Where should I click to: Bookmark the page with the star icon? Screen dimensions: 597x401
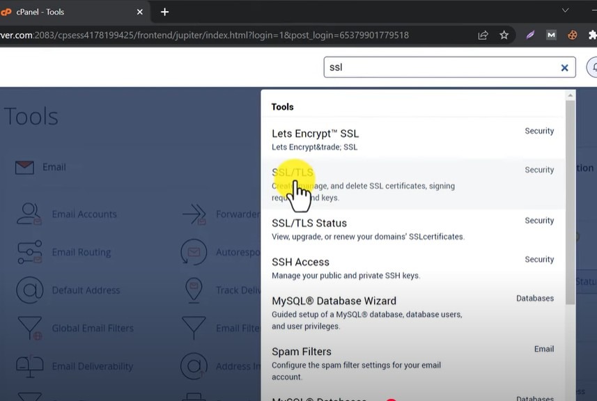pos(504,33)
